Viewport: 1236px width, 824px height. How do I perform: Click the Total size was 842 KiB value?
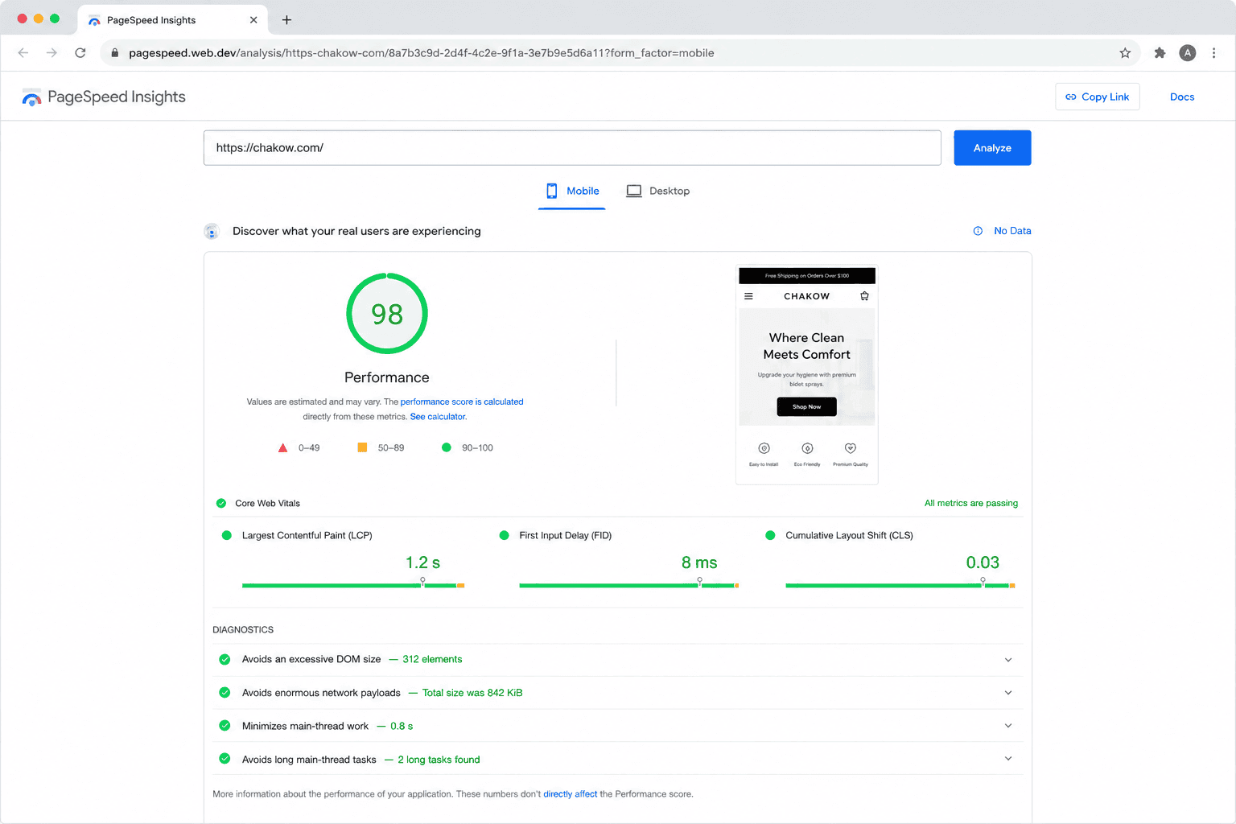(472, 693)
